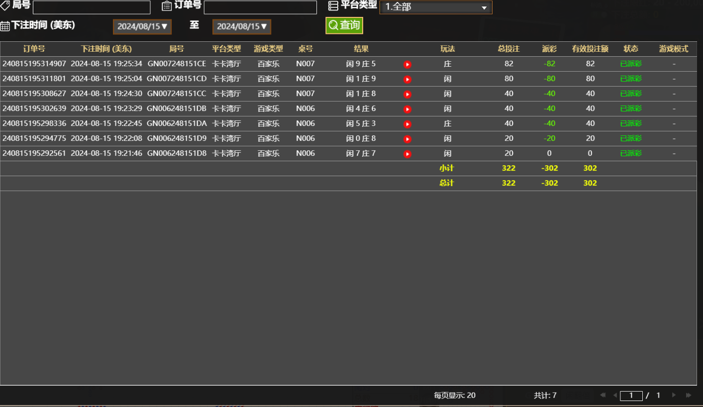The width and height of the screenshot is (703, 407).
Task: Click the 局号 input field
Action: (92, 7)
